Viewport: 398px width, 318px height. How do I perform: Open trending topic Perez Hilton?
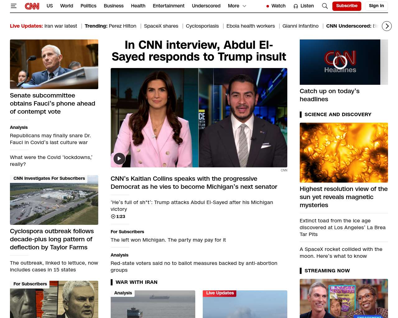pyautogui.click(x=123, y=26)
